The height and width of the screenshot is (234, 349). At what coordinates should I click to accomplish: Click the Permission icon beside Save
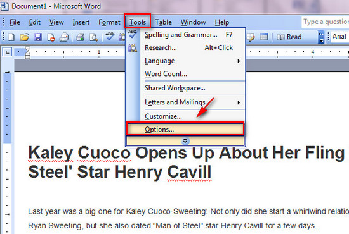click(51, 37)
